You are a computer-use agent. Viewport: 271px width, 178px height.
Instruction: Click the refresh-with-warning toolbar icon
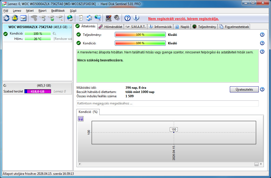coord(15,18)
